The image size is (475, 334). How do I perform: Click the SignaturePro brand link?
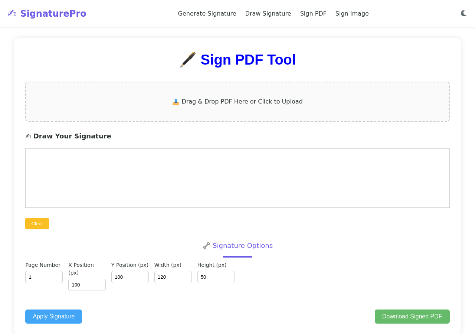[x=53, y=13]
